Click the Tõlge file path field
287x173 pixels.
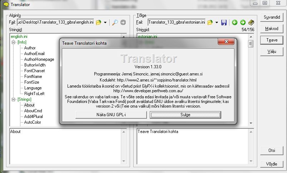tap(177, 22)
